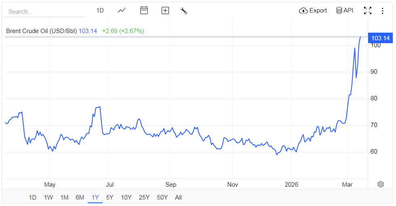Open the calendar date range picker
Image resolution: width=396 pixels, height=206 pixels.
point(144,10)
